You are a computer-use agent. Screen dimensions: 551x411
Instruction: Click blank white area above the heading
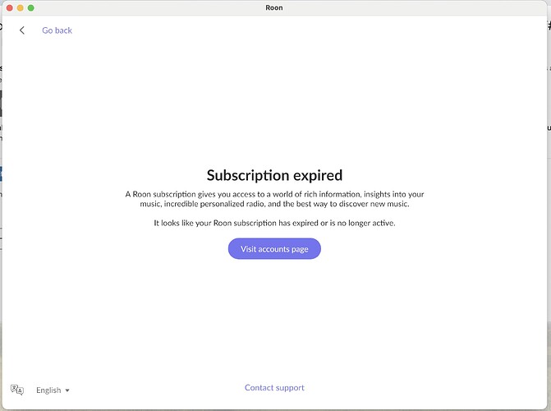pos(274,99)
